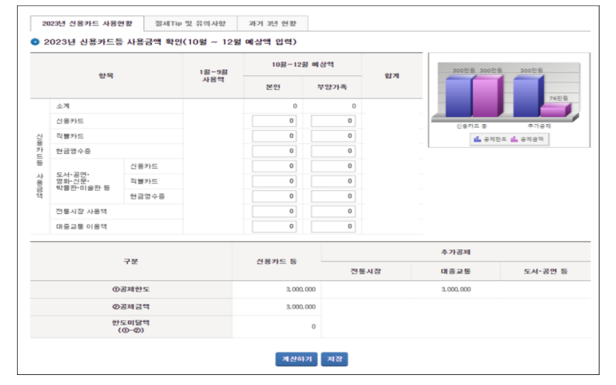The height and width of the screenshot is (385, 616).
Task: Click the ①공제한도 row label
Action: 131,290
